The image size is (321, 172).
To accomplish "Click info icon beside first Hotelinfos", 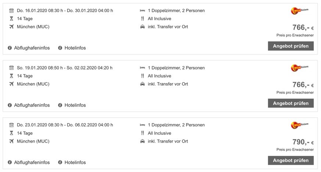I will [x=60, y=48].
